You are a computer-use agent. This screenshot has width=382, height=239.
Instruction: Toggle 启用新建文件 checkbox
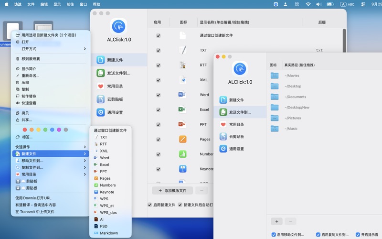click(150, 205)
